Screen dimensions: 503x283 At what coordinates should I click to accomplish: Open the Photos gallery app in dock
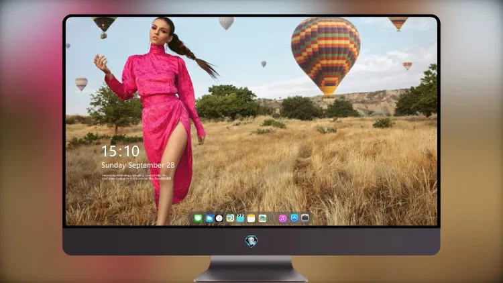[262, 218]
